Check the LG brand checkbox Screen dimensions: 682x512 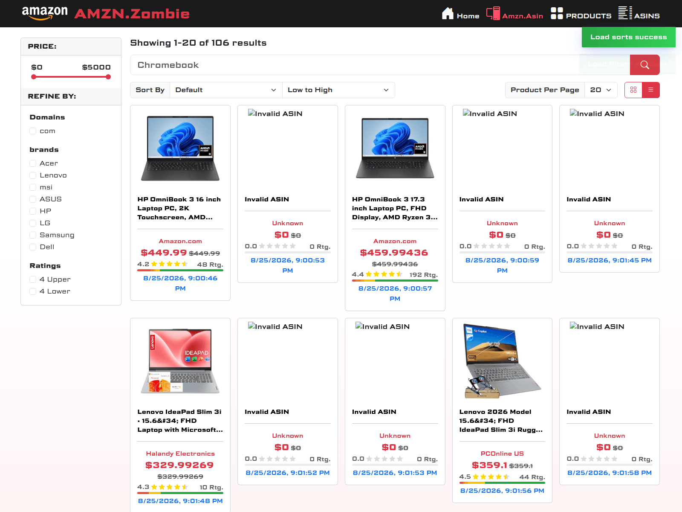[33, 223]
